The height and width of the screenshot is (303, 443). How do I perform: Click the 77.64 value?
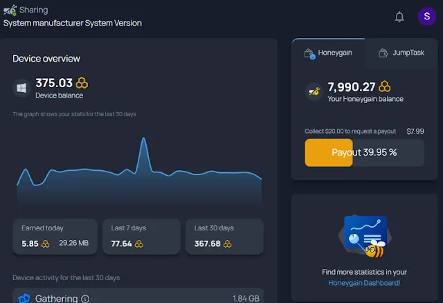122,244
